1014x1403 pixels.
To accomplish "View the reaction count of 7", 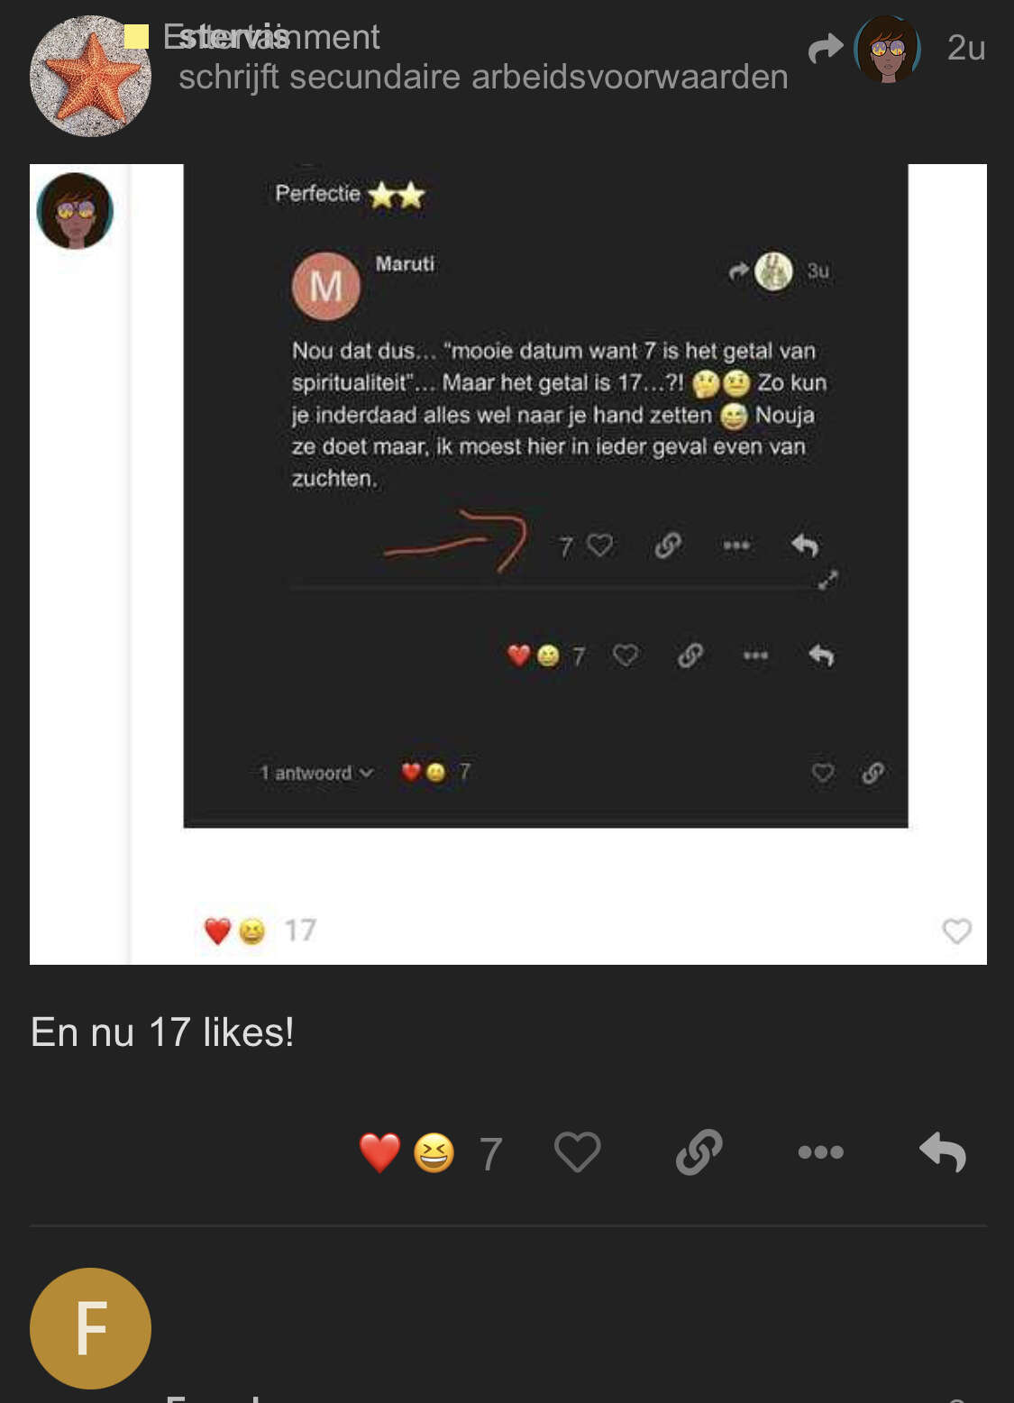I will pyautogui.click(x=490, y=1154).
